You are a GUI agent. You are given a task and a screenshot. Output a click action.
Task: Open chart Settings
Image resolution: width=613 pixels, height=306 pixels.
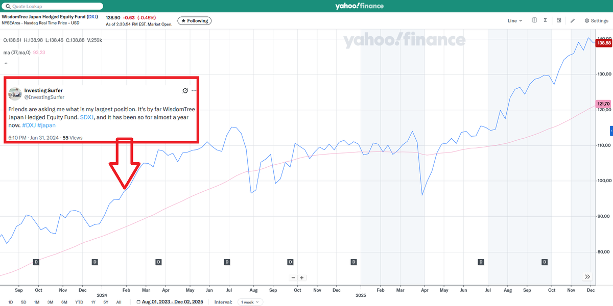pyautogui.click(x=596, y=21)
